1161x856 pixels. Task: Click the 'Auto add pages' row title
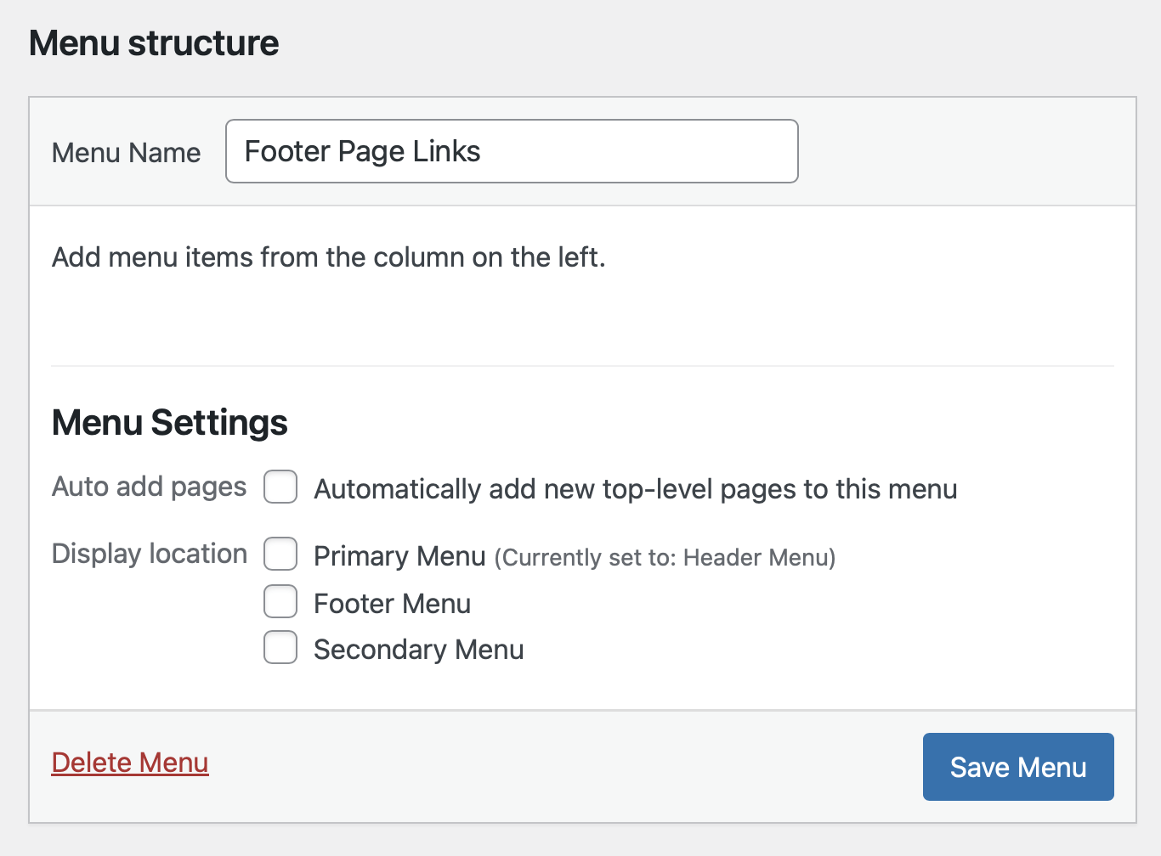(150, 487)
